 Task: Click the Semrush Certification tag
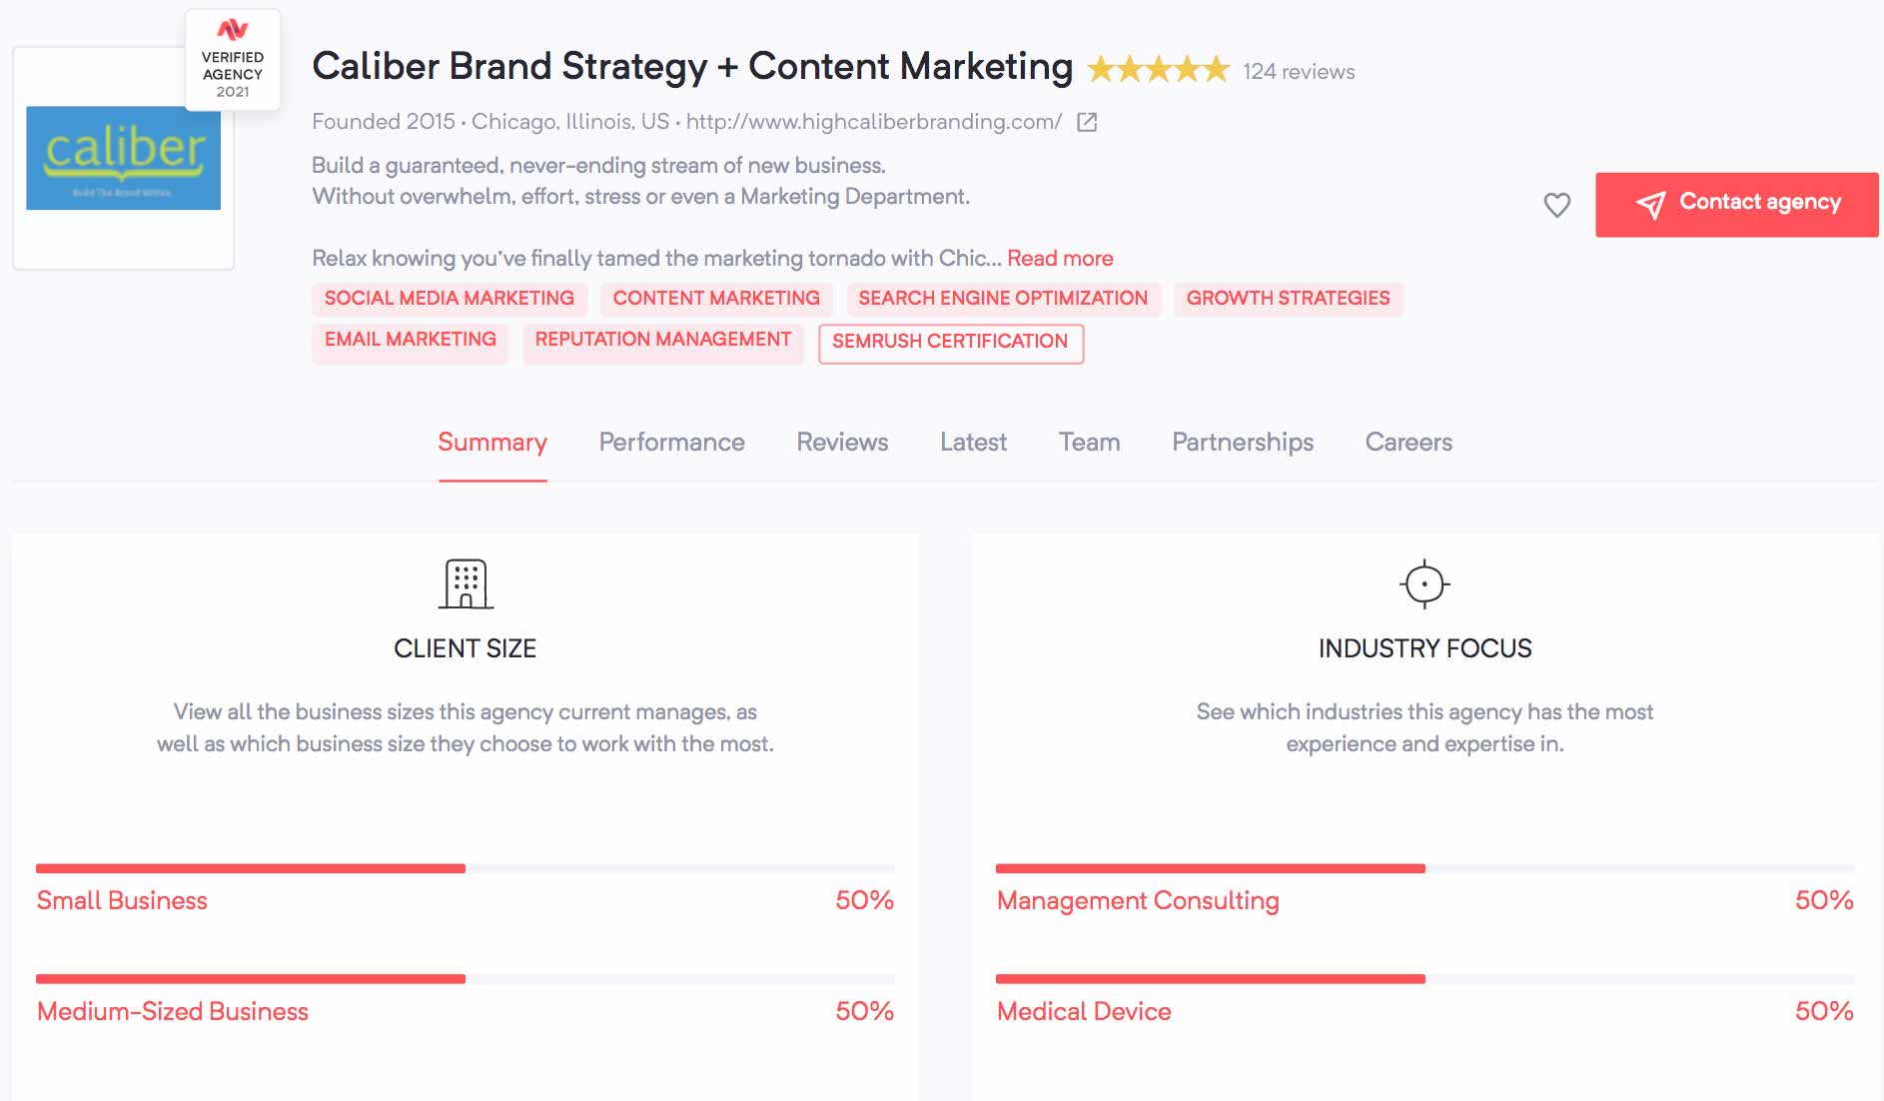tap(950, 342)
